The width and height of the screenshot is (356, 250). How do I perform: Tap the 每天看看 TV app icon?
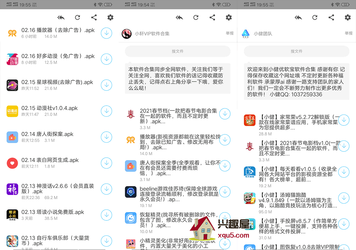coord(249,172)
